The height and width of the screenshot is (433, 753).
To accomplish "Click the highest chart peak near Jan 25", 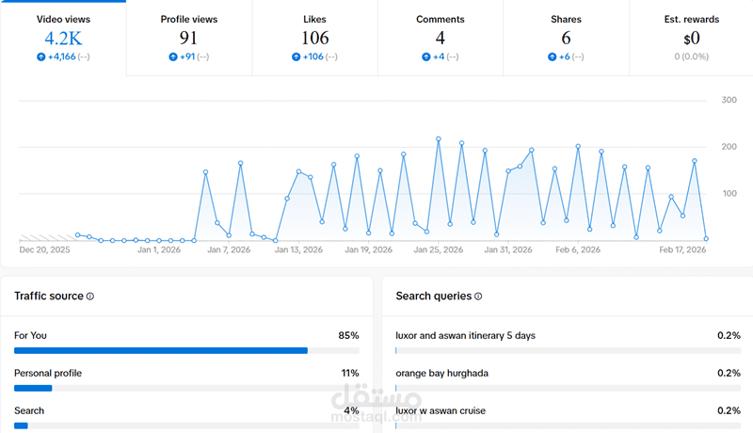I will coord(439,139).
